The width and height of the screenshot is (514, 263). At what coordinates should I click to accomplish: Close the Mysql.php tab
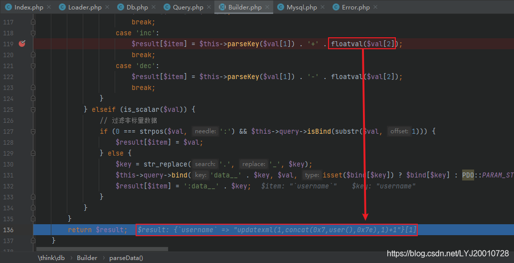pyautogui.click(x=323, y=7)
